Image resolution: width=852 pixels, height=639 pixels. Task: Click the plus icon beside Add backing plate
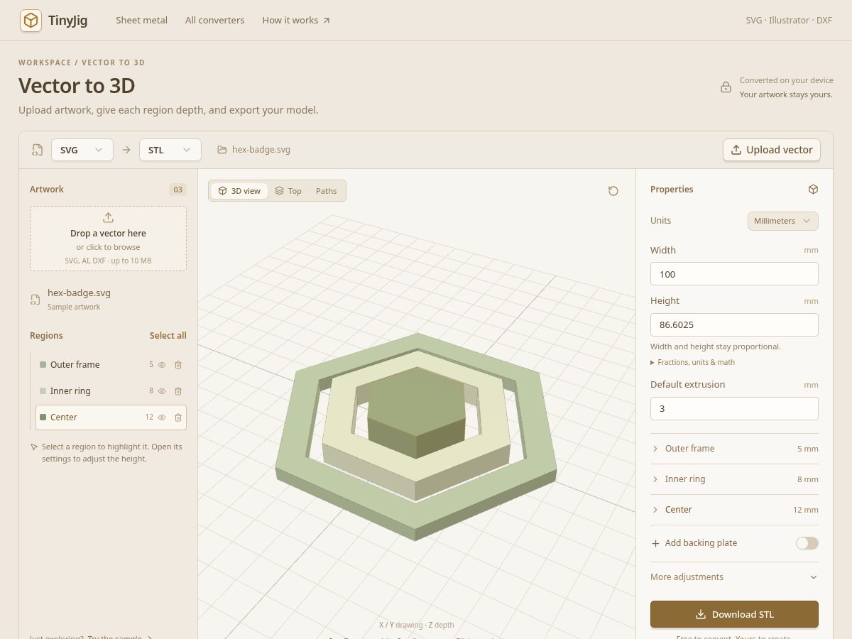click(x=655, y=543)
